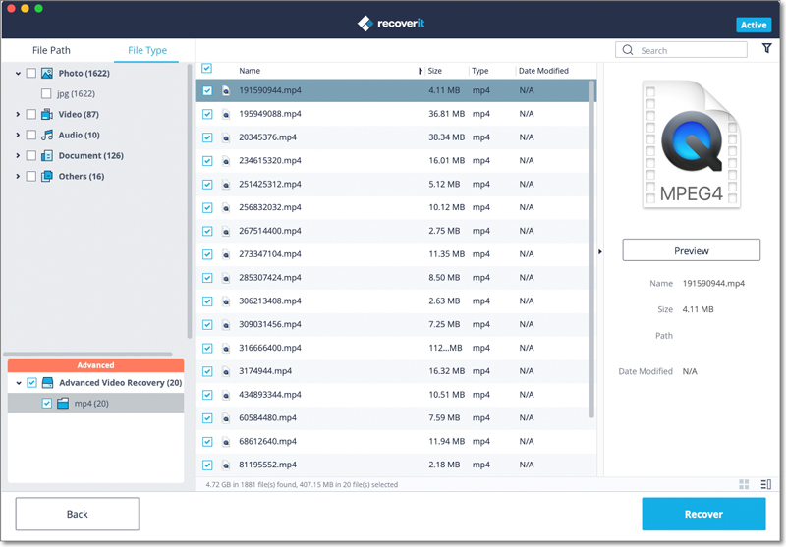786x547 pixels.
Task: Click file icon of 191590944.mp4
Action: [226, 90]
